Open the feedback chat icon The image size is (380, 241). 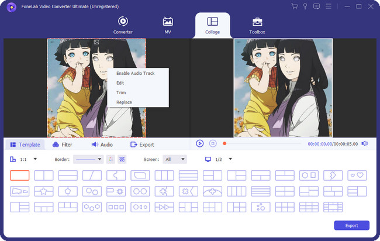[316, 6]
